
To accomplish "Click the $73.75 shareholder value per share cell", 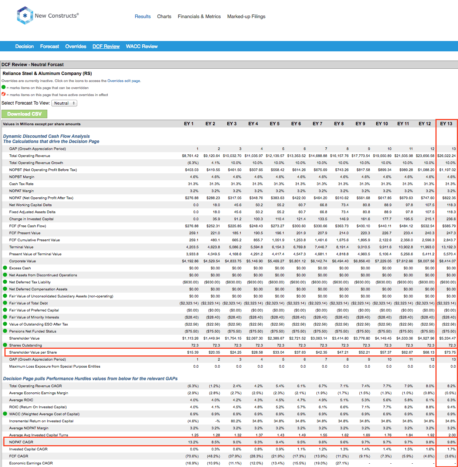I will 450,352.
